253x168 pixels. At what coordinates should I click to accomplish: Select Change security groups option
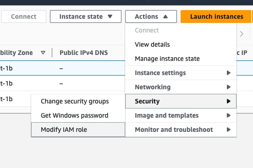click(78, 101)
